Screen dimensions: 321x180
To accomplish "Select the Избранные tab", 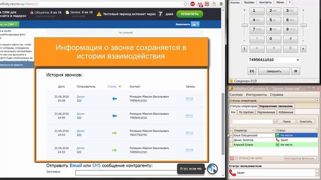I will pos(286,112).
